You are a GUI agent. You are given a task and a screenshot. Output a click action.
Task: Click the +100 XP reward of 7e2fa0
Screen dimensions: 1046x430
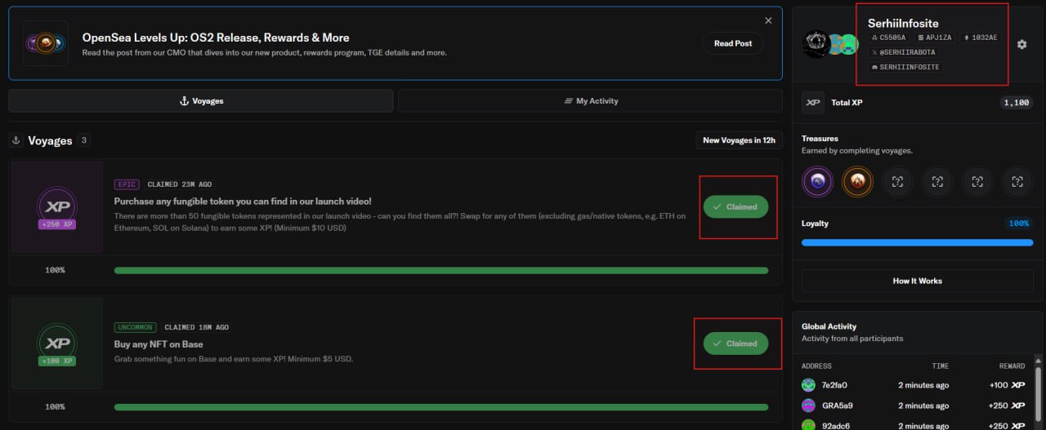(x=1007, y=385)
